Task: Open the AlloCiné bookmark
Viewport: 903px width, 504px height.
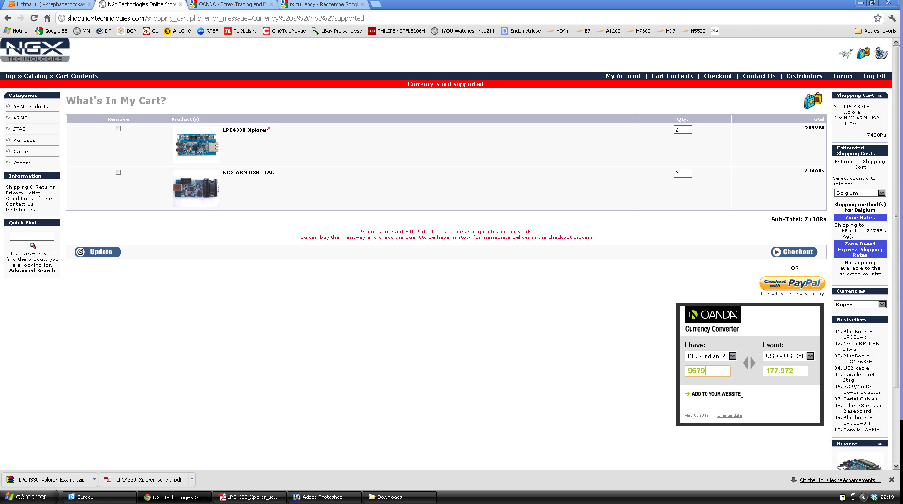Action: (177, 31)
